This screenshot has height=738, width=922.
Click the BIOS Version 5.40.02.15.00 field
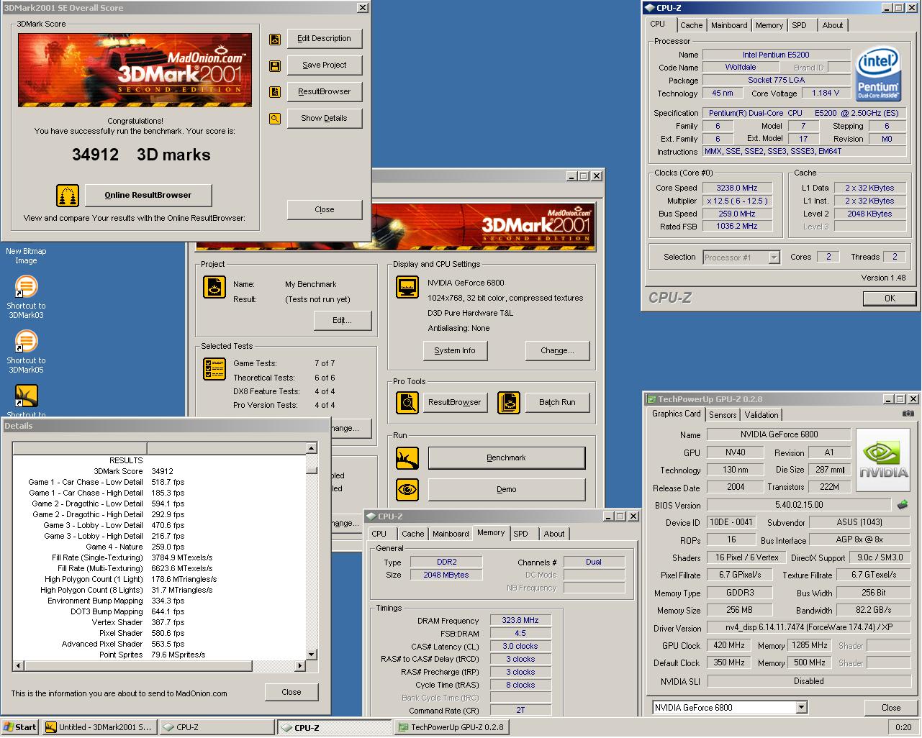[x=800, y=506]
